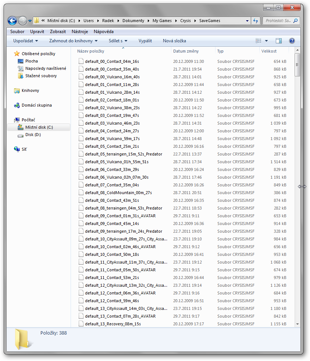Toggle the preview pane icon

tap(279, 41)
